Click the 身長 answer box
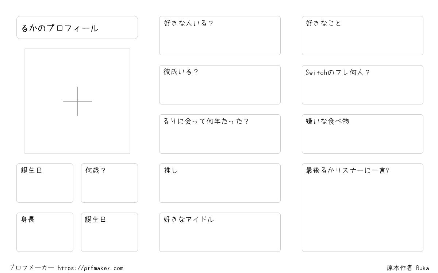 [45, 232]
